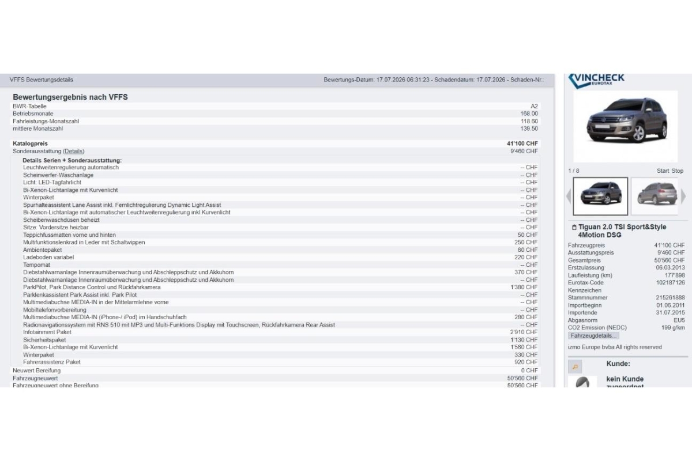Click the copy icon beside Tiguan title
The width and height of the screenshot is (692, 461).
click(x=574, y=228)
